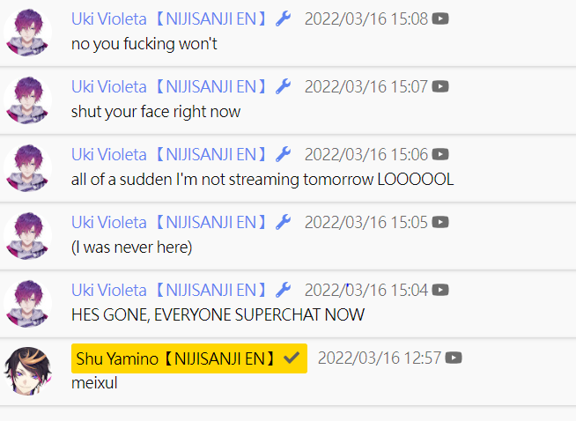This screenshot has width=576, height=421.
Task: Open YouTube icon next to 15:06 message
Action: tap(440, 154)
